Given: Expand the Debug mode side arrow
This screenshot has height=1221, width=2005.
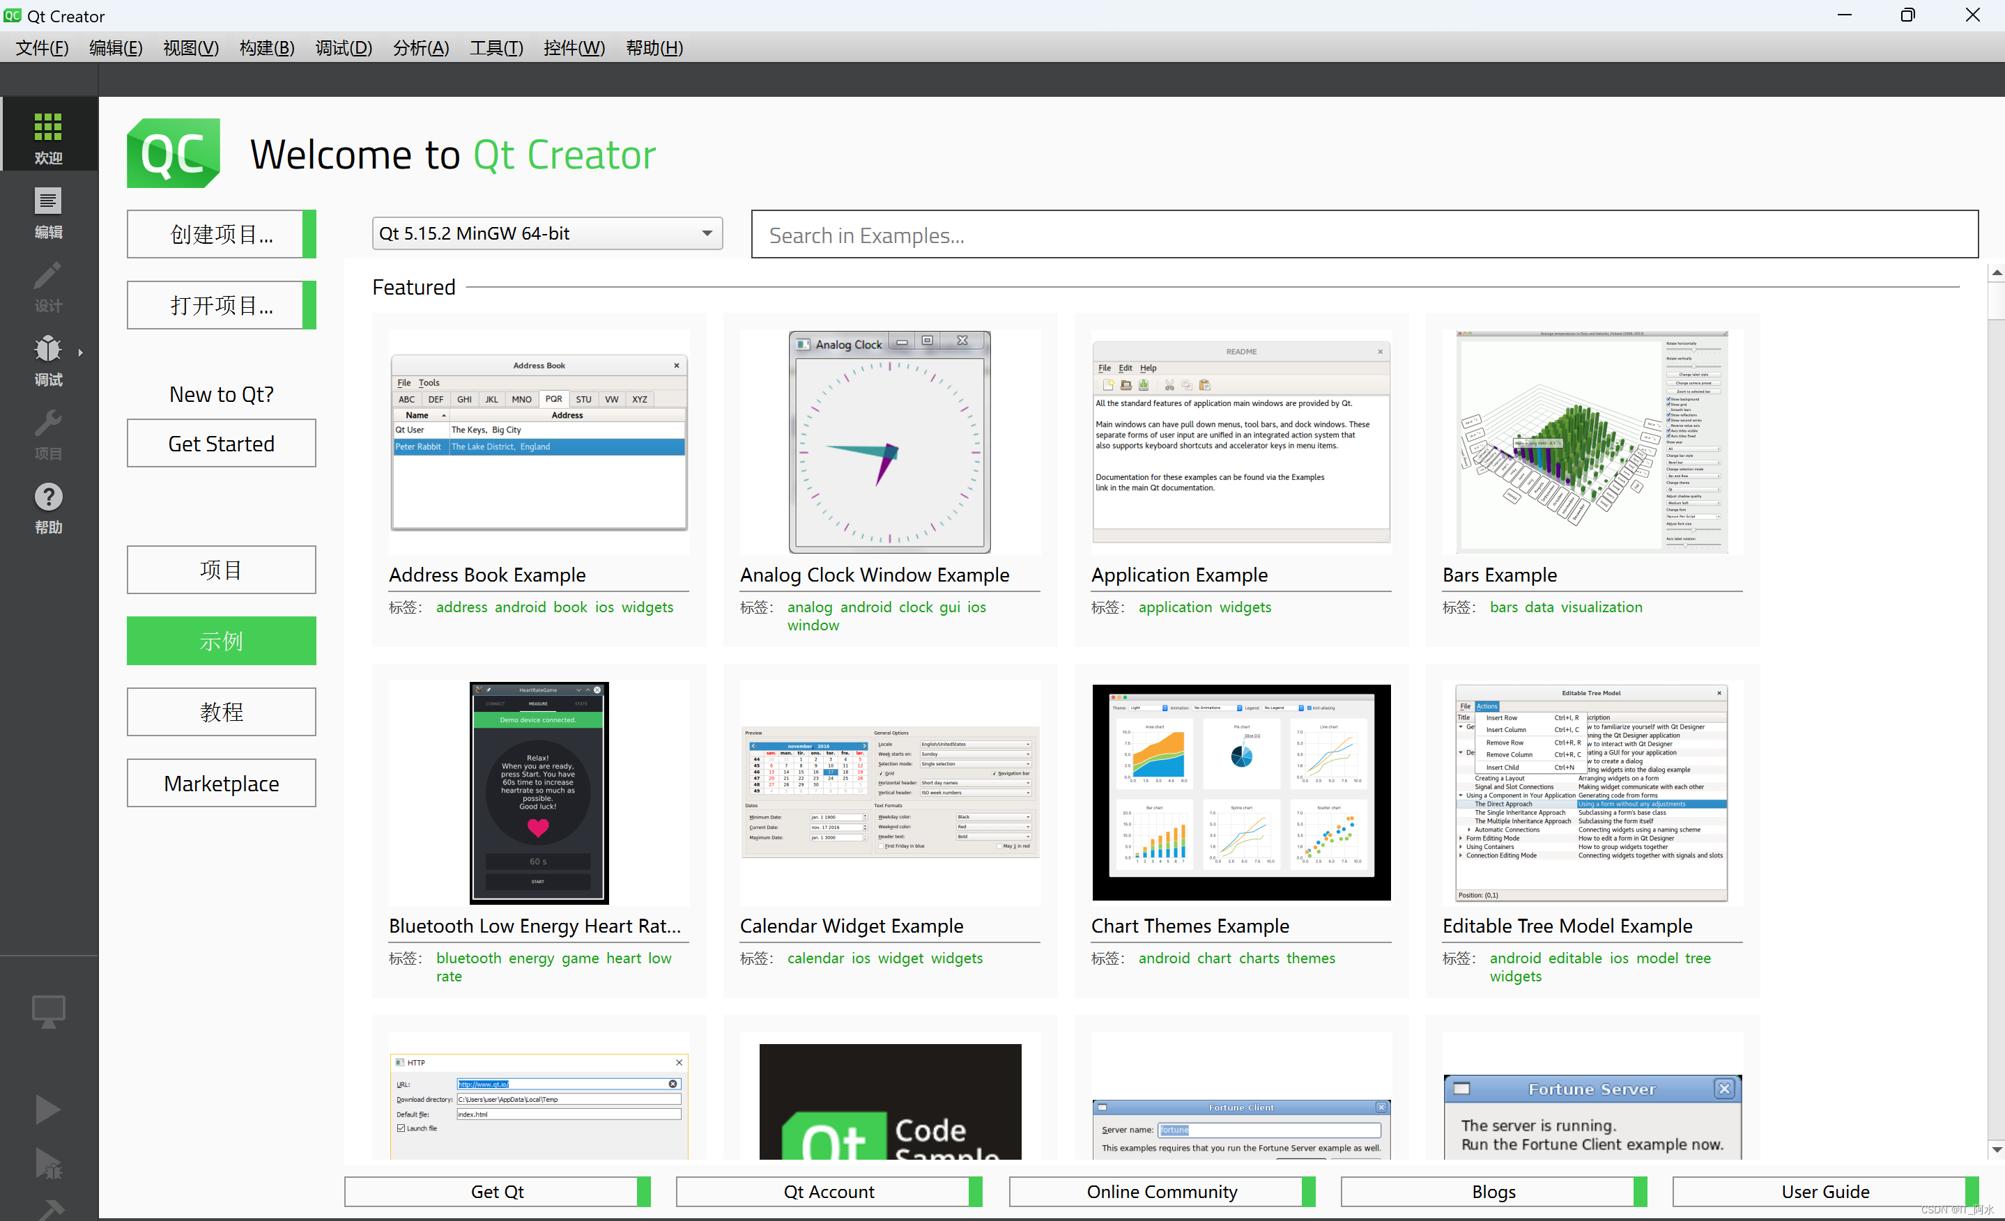Looking at the screenshot, I should [x=79, y=352].
